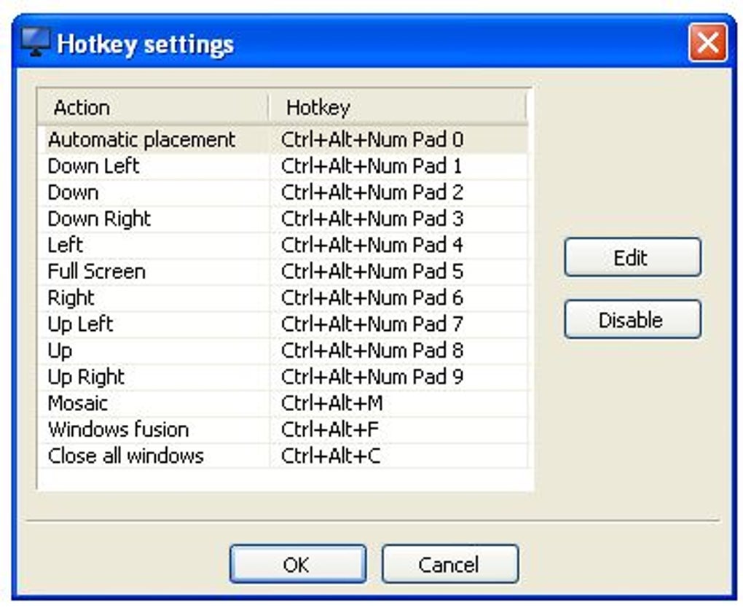Click hotkey Ctrl+Alt+Num Pad 5
This screenshot has height=610, width=743.
tap(372, 272)
